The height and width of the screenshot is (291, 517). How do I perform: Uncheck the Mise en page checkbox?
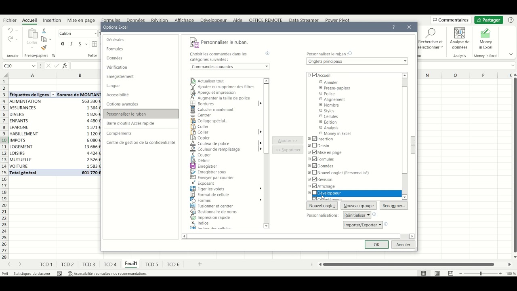pyautogui.click(x=315, y=152)
